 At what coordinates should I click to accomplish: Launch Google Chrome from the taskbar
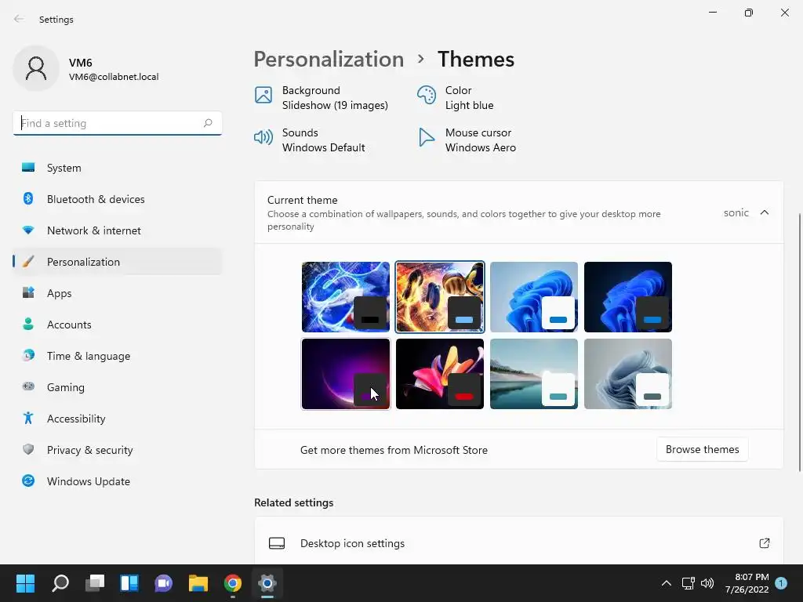(x=232, y=583)
